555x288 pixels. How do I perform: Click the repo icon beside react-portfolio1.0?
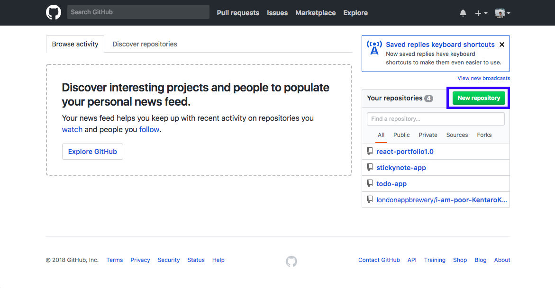tap(370, 151)
